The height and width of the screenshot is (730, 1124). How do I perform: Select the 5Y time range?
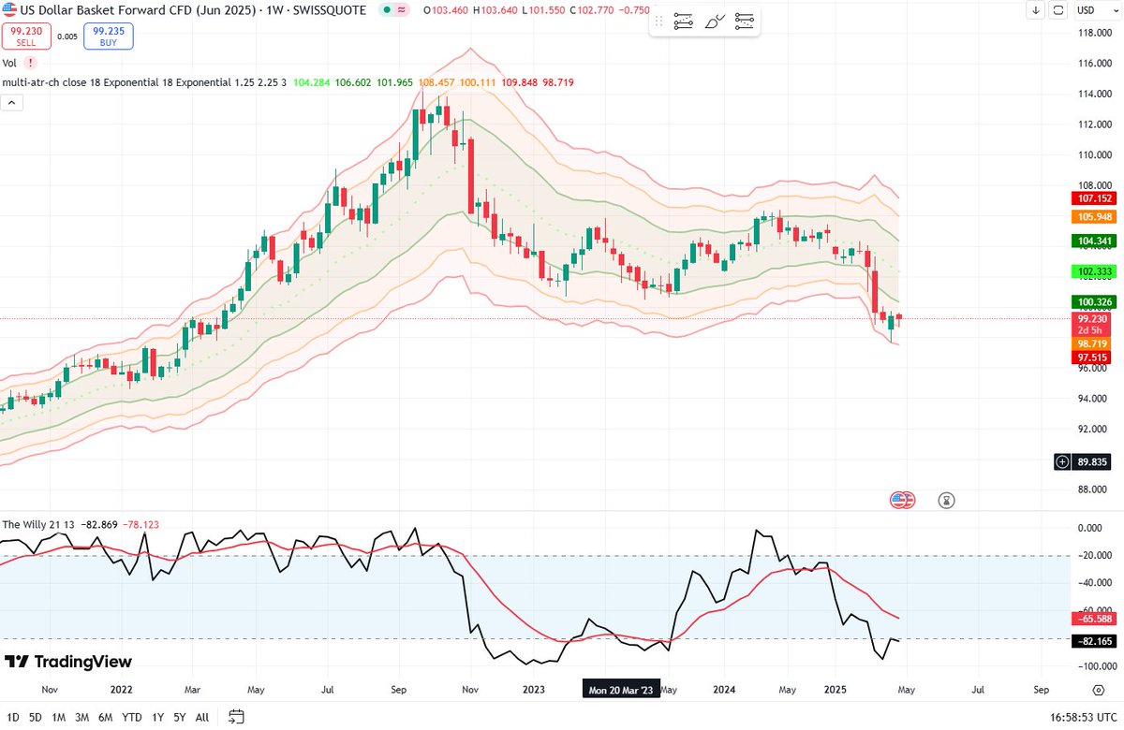179,718
